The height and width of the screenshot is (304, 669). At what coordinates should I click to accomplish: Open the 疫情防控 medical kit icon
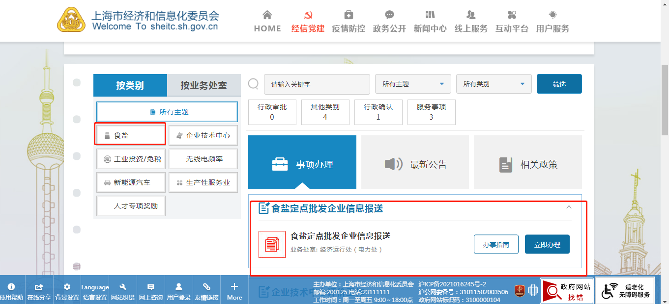(349, 15)
